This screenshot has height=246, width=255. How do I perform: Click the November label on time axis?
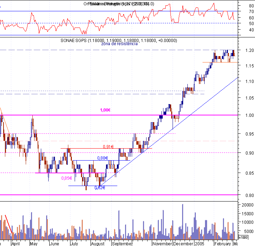coord(162,244)
